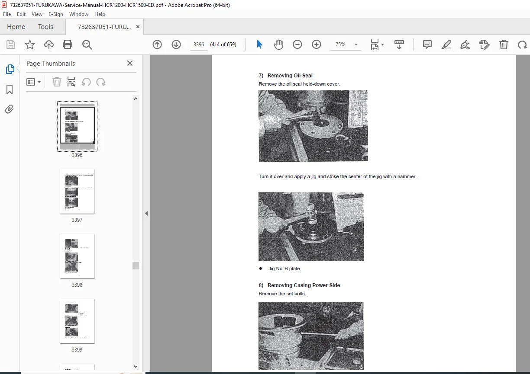Image resolution: width=530 pixels, height=374 pixels.
Task: Open the Window menu
Action: click(79, 14)
